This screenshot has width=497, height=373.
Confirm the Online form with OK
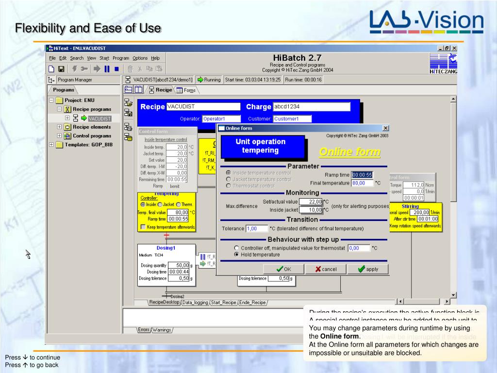click(283, 269)
